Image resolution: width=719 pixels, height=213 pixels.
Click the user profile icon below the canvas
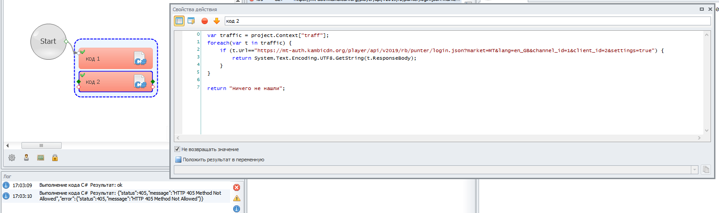[26, 158]
